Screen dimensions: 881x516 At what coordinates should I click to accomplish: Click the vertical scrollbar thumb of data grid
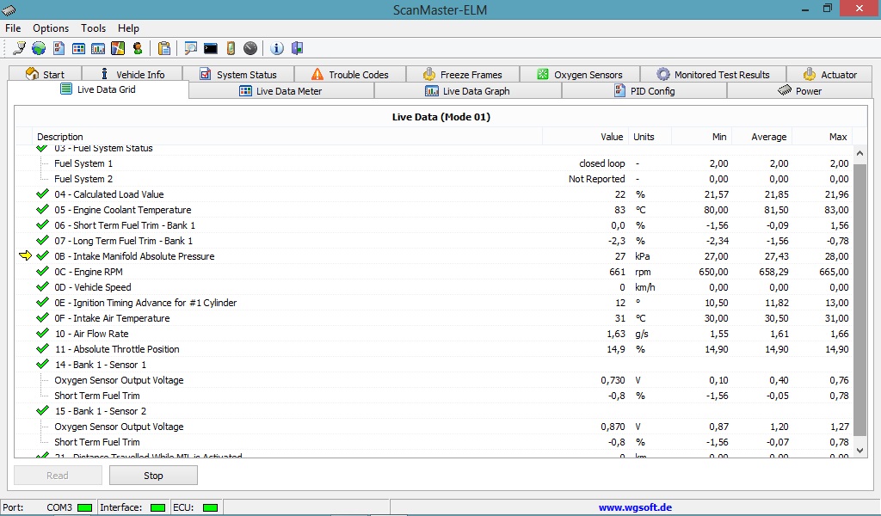click(x=859, y=300)
